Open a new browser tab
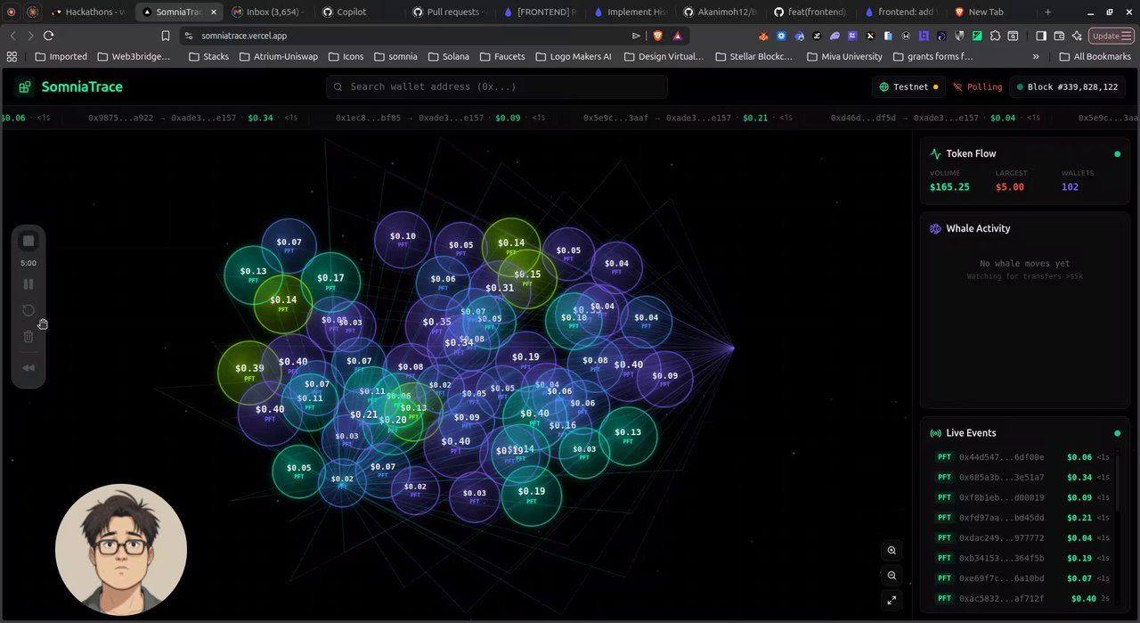The width and height of the screenshot is (1140, 623). pyautogui.click(x=1047, y=12)
